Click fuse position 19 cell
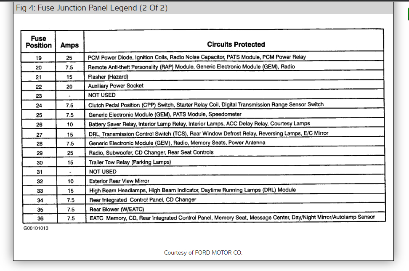This screenshot has height=271, width=409. (39, 58)
